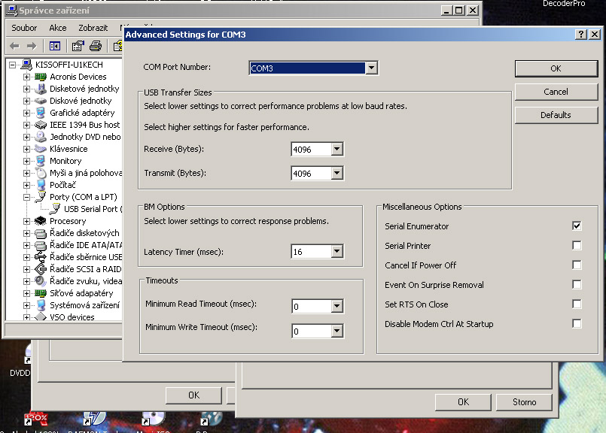Image resolution: width=606 pixels, height=433 pixels.
Task: Enable the Serial Printer checkbox
Action: 577,246
